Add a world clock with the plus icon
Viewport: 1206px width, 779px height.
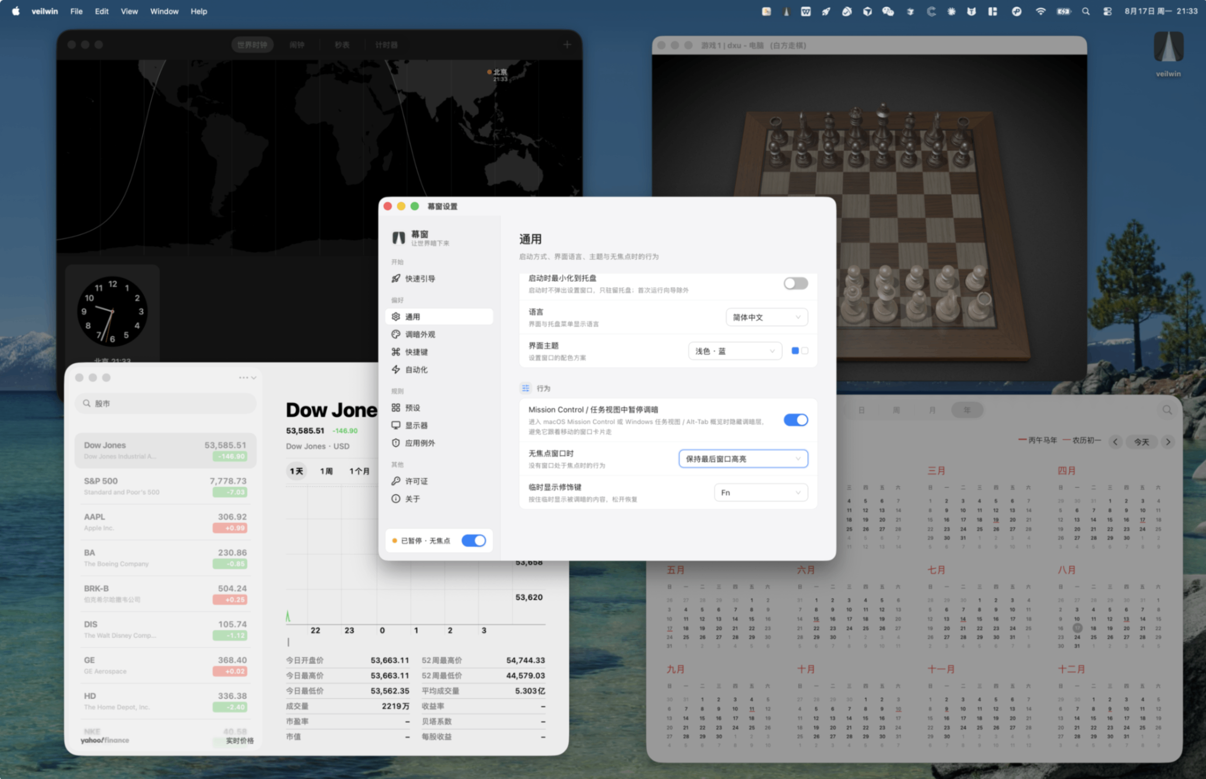click(x=567, y=45)
